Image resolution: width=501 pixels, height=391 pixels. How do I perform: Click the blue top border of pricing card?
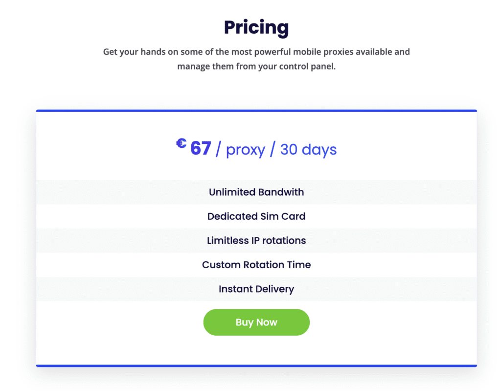point(256,111)
